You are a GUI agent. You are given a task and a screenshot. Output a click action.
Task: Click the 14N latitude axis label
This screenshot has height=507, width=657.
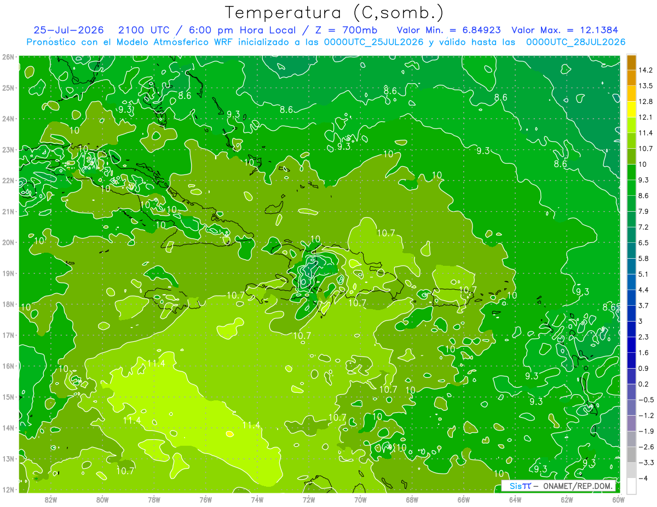point(8,428)
